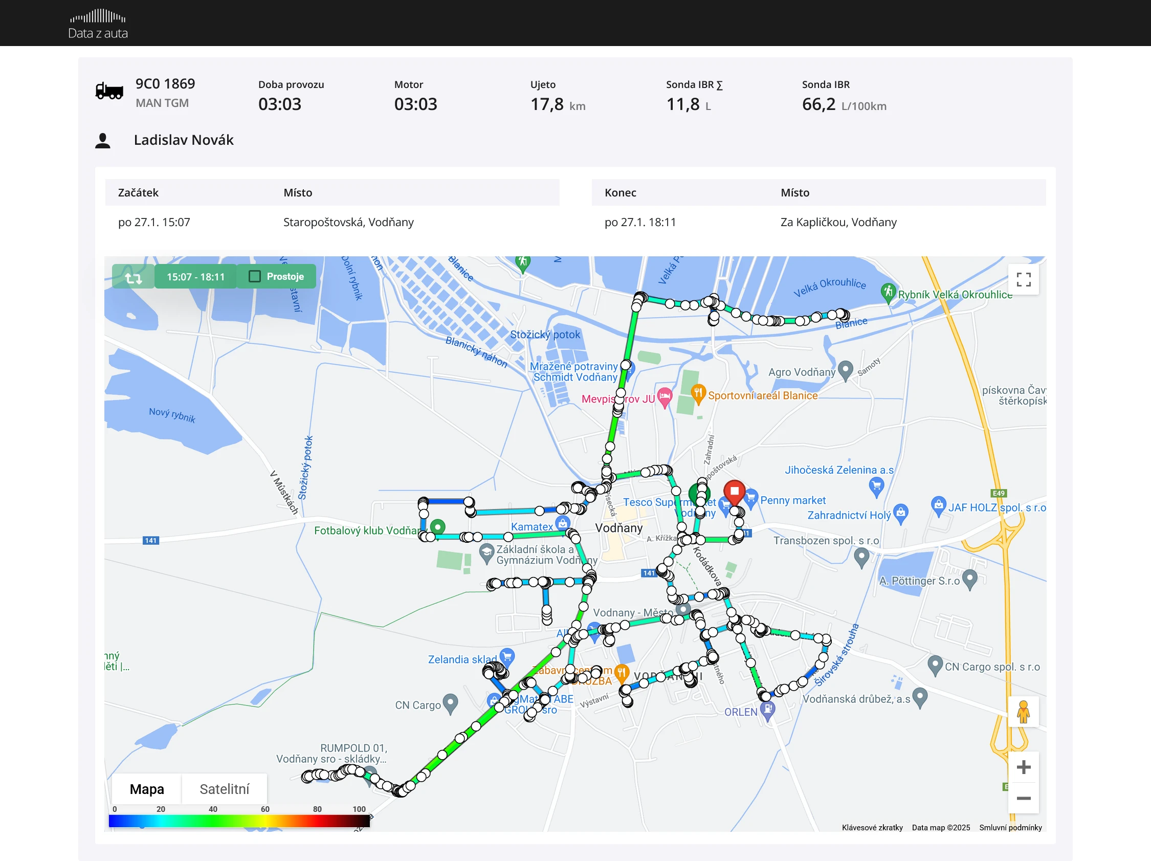
Task: Switch to Satelitní map view
Action: point(224,789)
